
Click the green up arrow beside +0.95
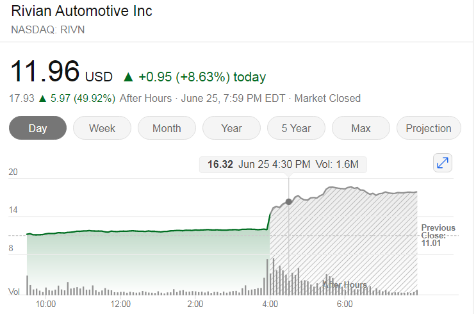click(128, 78)
